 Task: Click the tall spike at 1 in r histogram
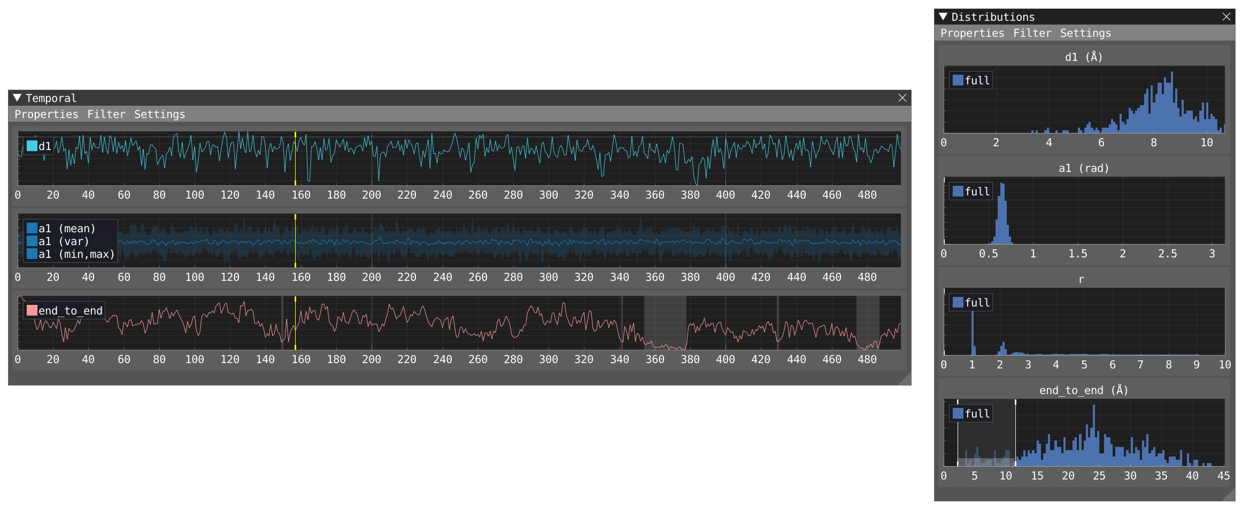[973, 333]
